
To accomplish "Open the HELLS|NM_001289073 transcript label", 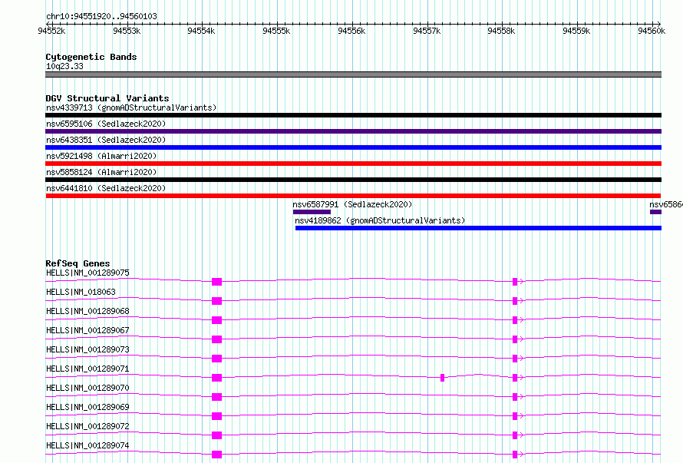I will click(87, 349).
